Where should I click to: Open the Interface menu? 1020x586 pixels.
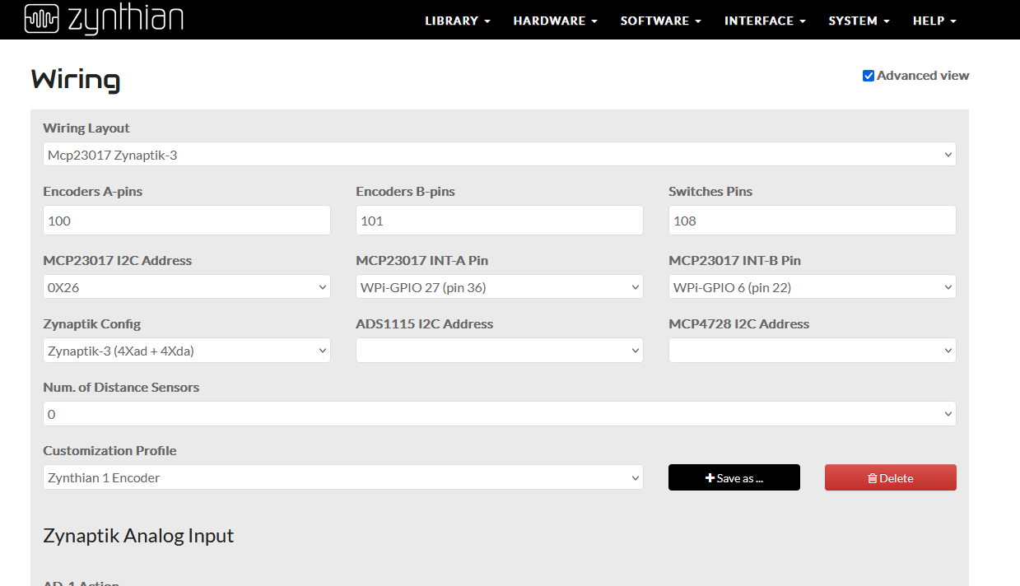pos(765,21)
